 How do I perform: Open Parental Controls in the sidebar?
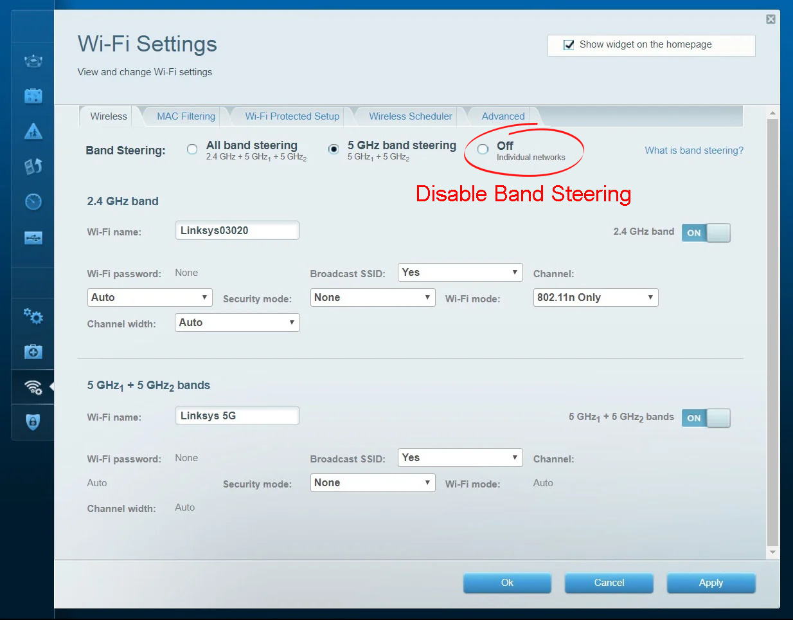click(x=33, y=132)
